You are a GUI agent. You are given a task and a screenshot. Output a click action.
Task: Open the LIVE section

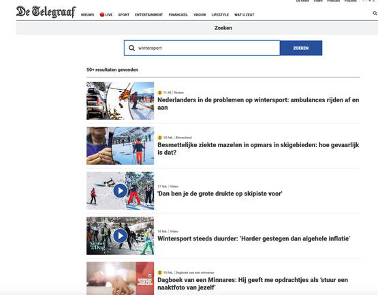point(109,15)
